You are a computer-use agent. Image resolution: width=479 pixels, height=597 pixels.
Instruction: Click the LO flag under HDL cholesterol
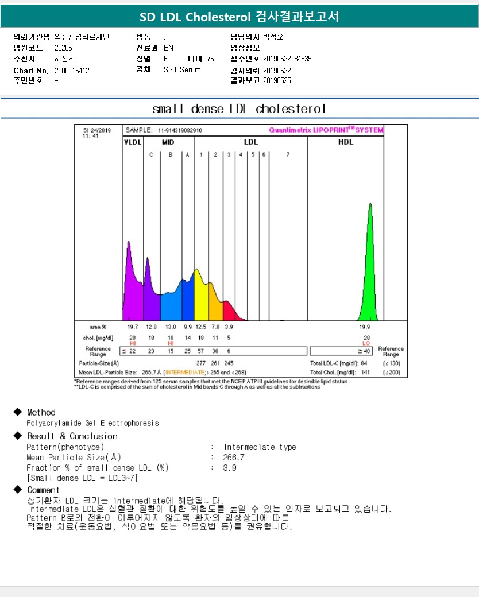coord(366,343)
